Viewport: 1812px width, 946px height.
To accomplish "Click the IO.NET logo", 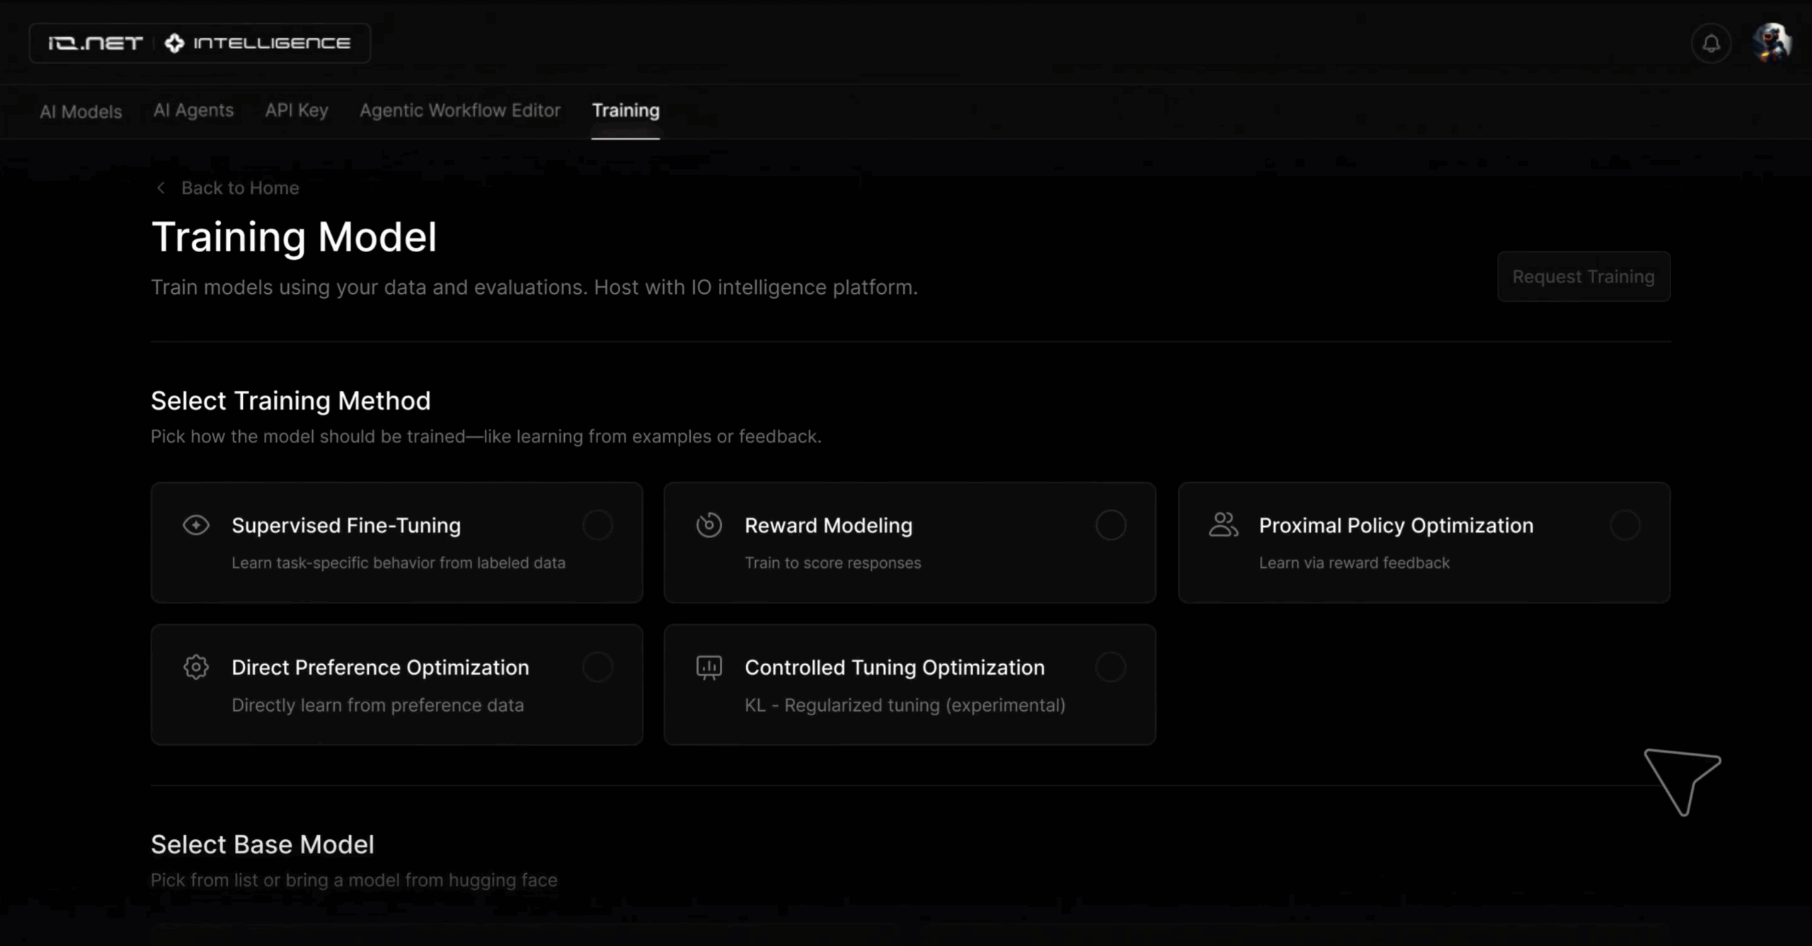I will point(96,43).
